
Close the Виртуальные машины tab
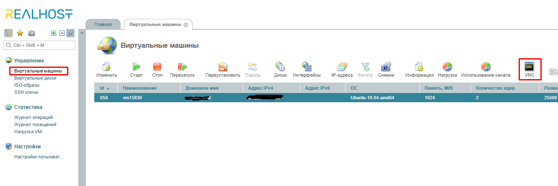[x=186, y=25]
